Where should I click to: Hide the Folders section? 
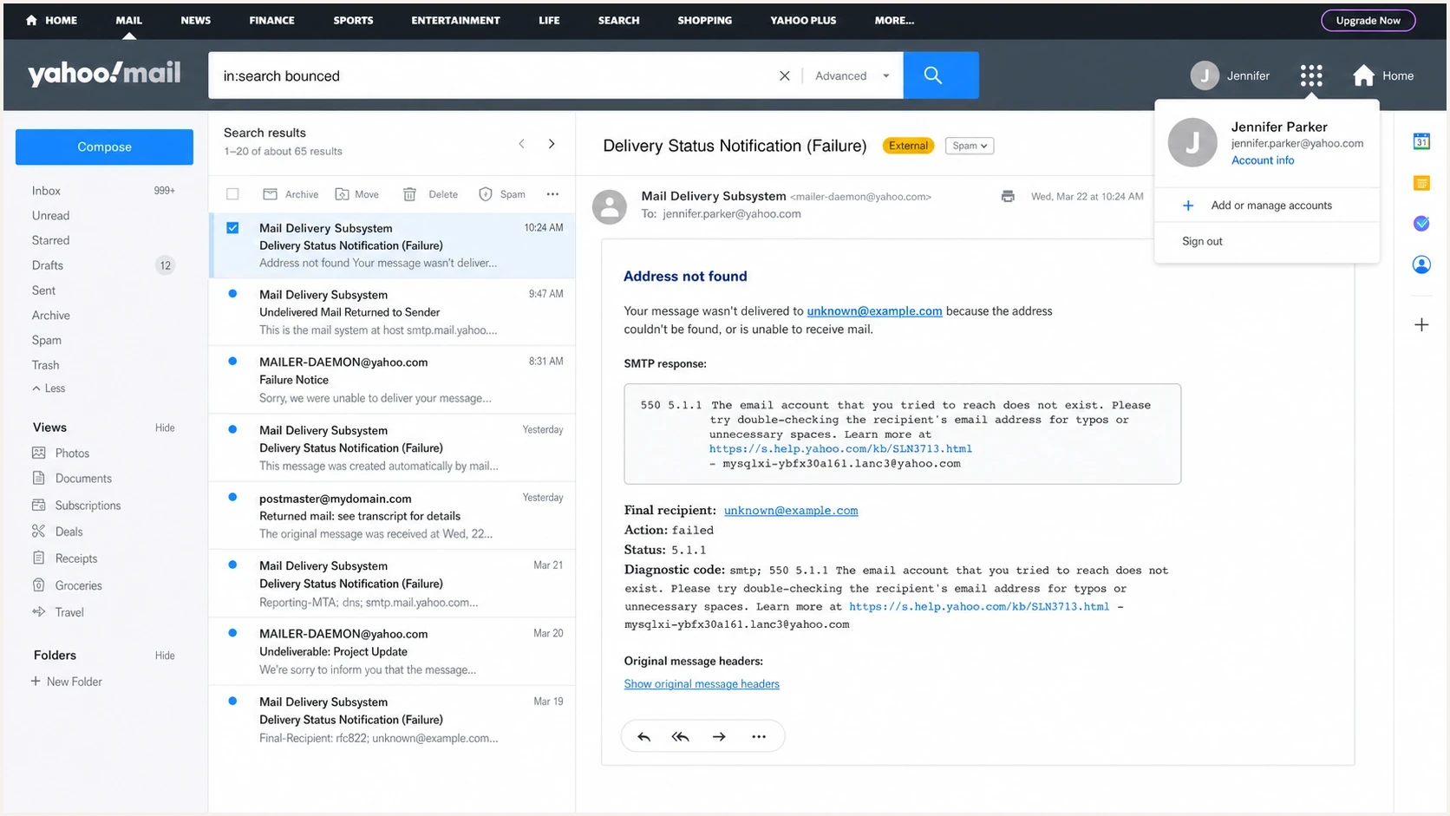coord(165,656)
